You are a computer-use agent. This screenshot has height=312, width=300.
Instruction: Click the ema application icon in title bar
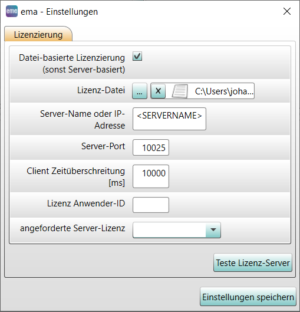click(12, 11)
